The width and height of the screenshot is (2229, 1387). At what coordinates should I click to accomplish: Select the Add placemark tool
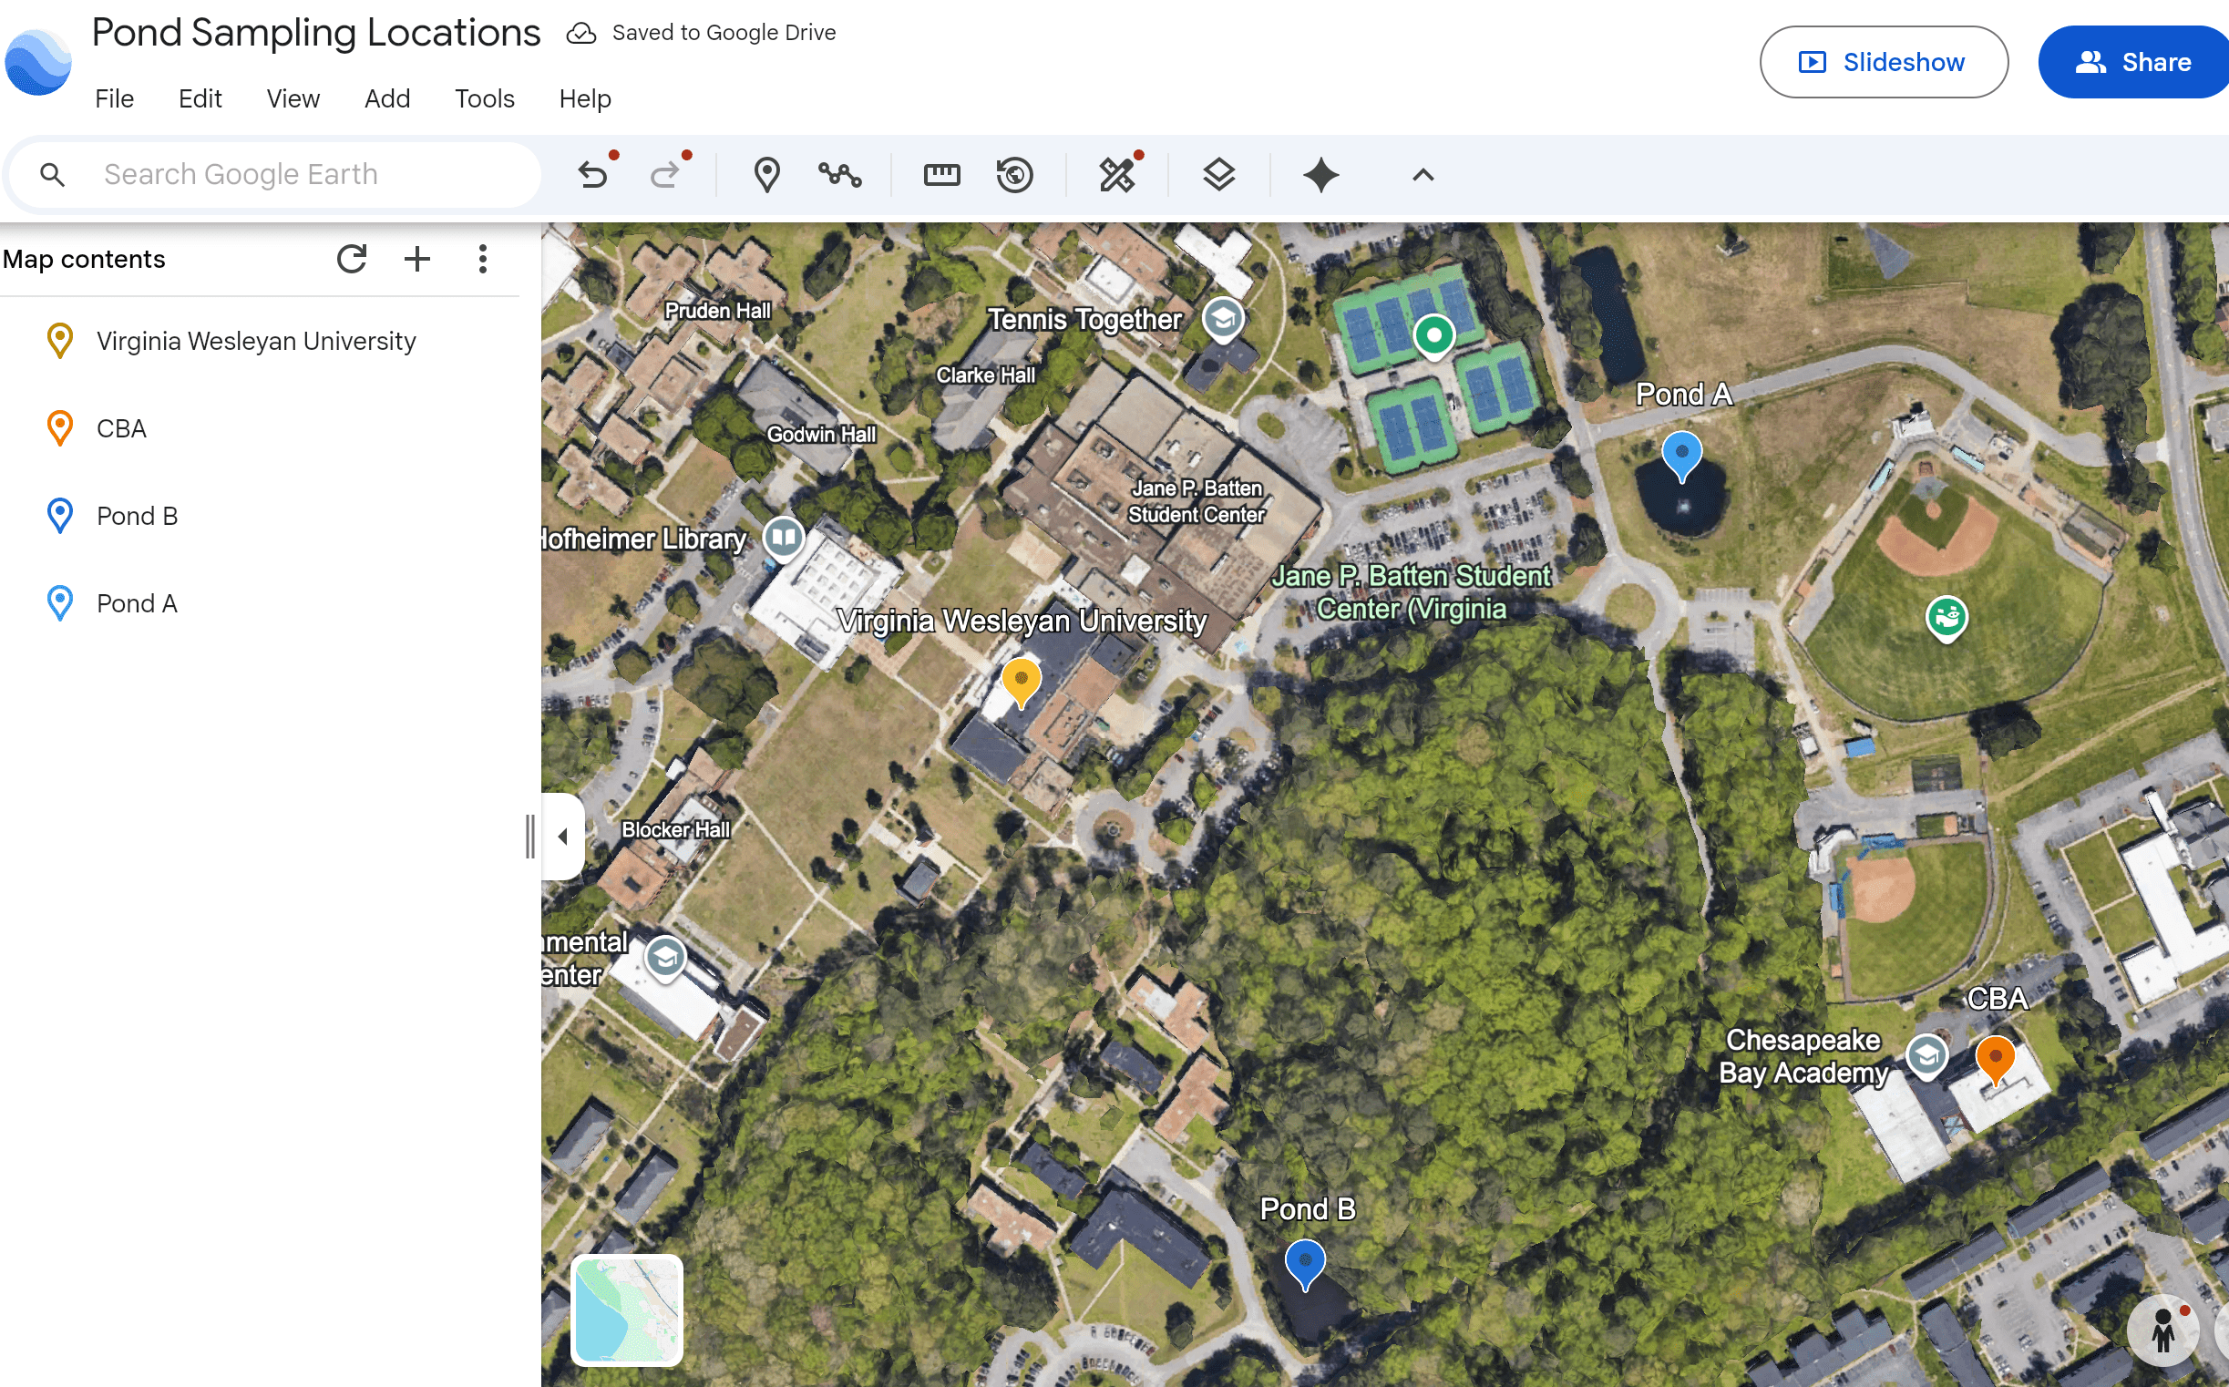(765, 174)
